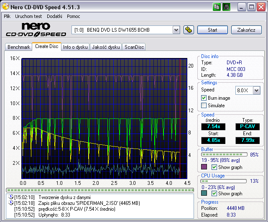This screenshot has width=268, height=222.
Task: Click the Buffer '85%' value
Action: [x=254, y=154]
